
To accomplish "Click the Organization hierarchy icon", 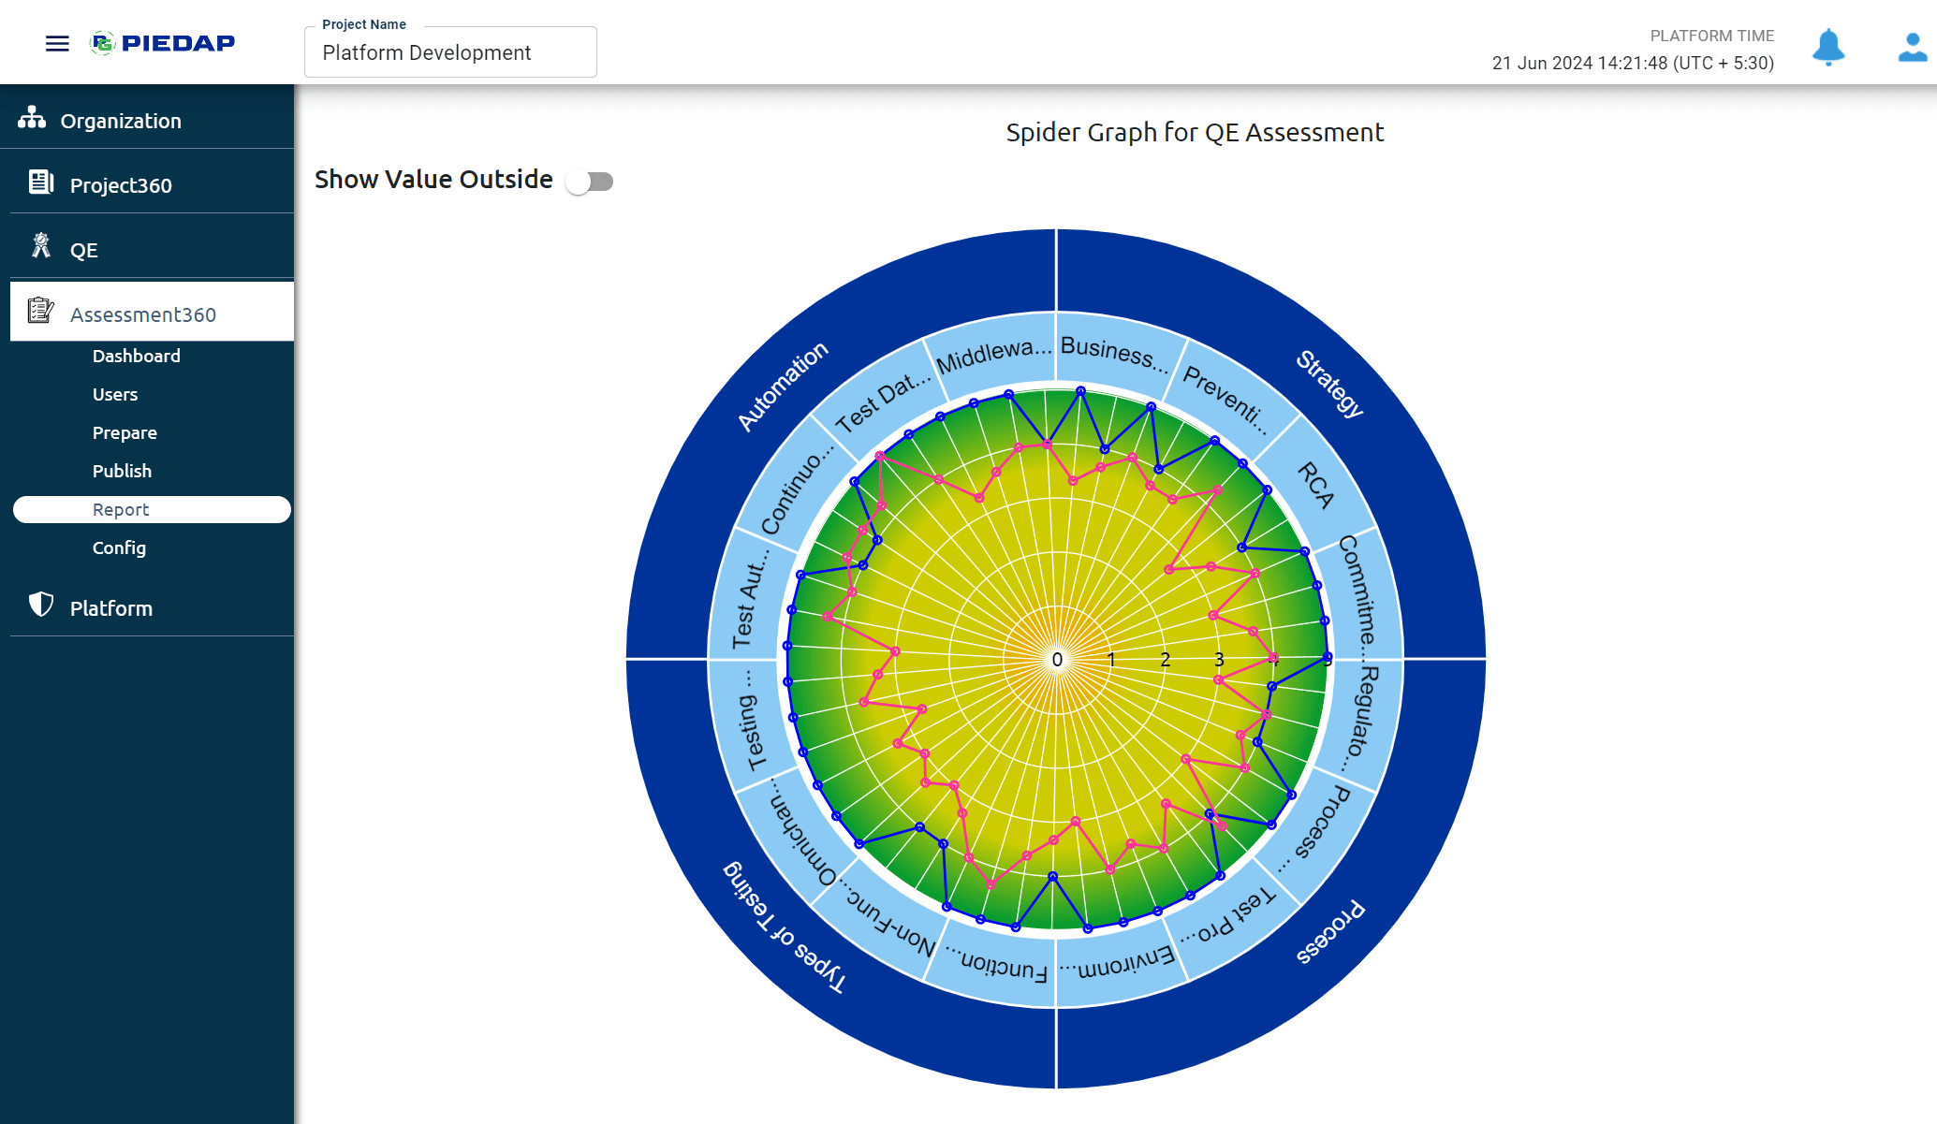I will (x=32, y=118).
